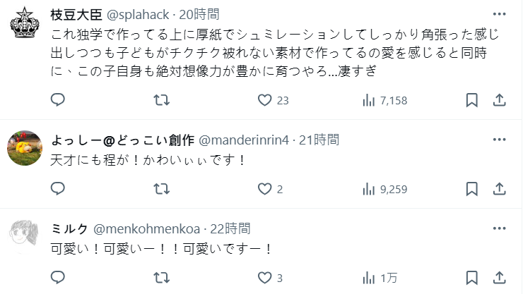
Task: Open 枝豆大臣's crown profile avatar
Action: pyautogui.click(x=25, y=27)
